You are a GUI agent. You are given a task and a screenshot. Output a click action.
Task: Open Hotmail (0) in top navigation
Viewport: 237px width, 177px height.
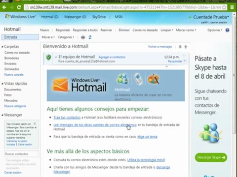coord(50,17)
